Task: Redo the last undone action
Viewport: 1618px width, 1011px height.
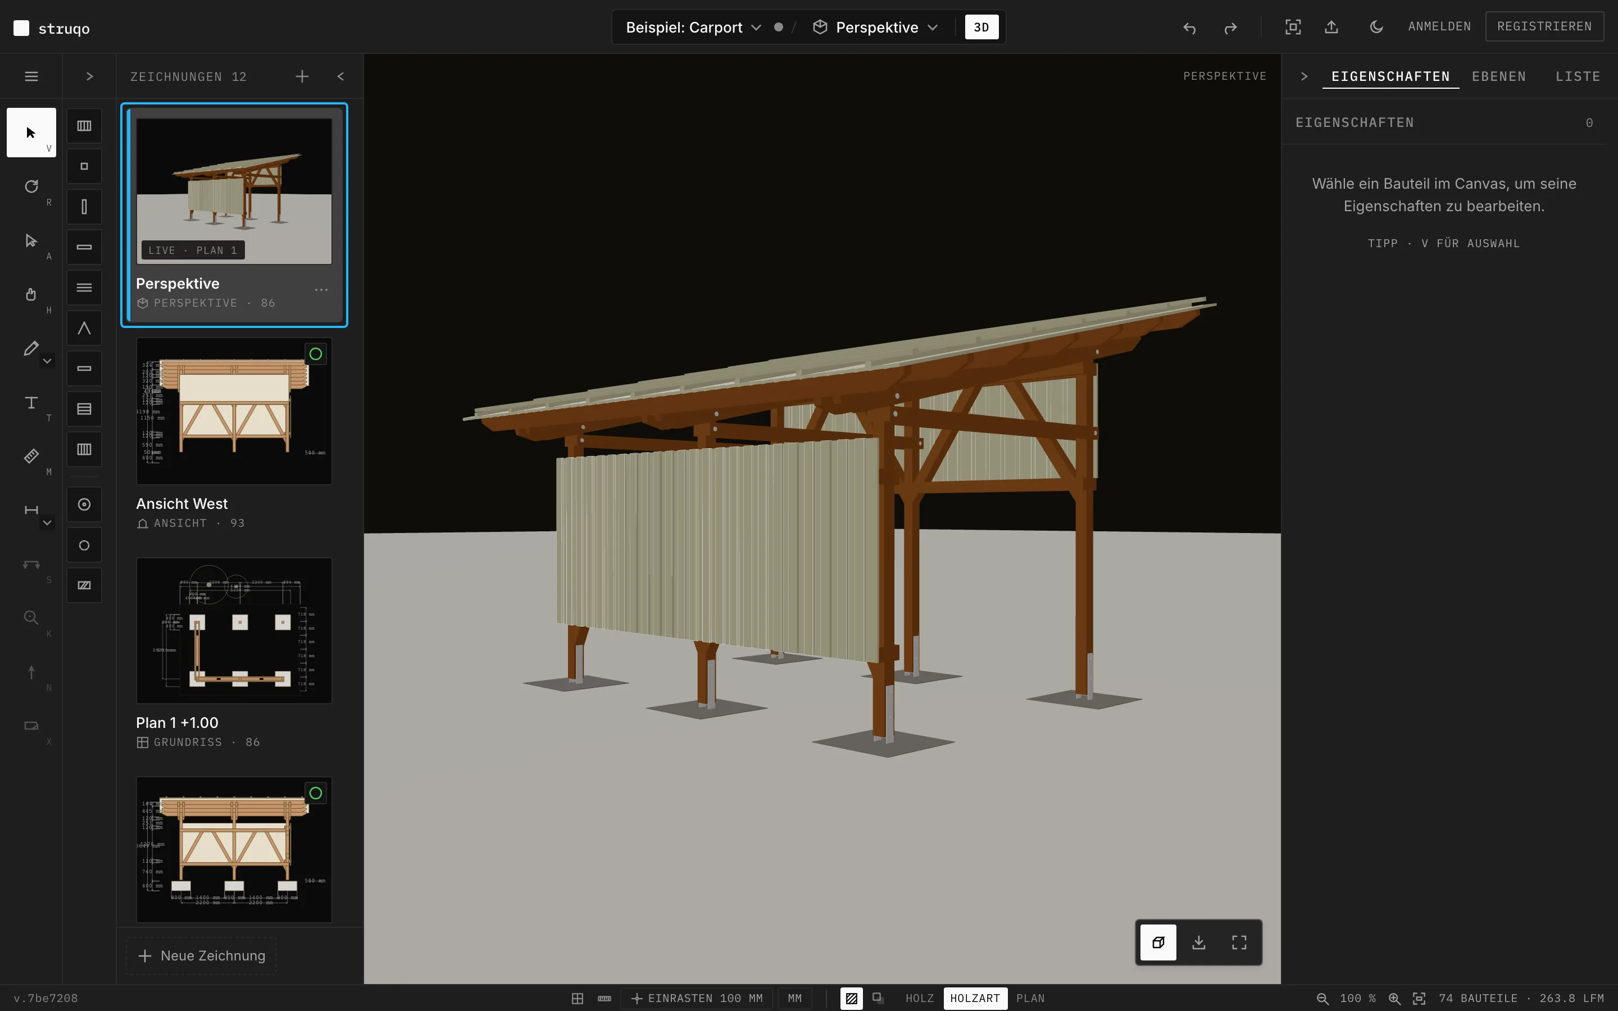Action: point(1230,28)
